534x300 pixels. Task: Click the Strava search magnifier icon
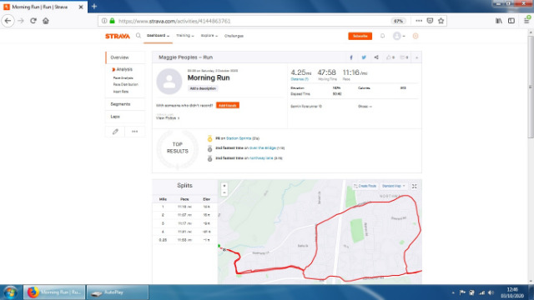(x=139, y=35)
